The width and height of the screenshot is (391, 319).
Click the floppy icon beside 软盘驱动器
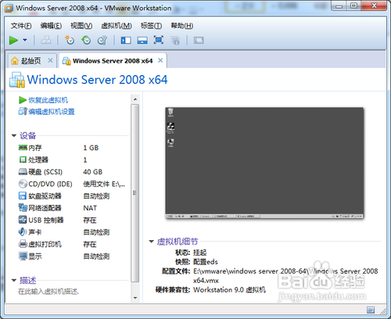tap(23, 195)
